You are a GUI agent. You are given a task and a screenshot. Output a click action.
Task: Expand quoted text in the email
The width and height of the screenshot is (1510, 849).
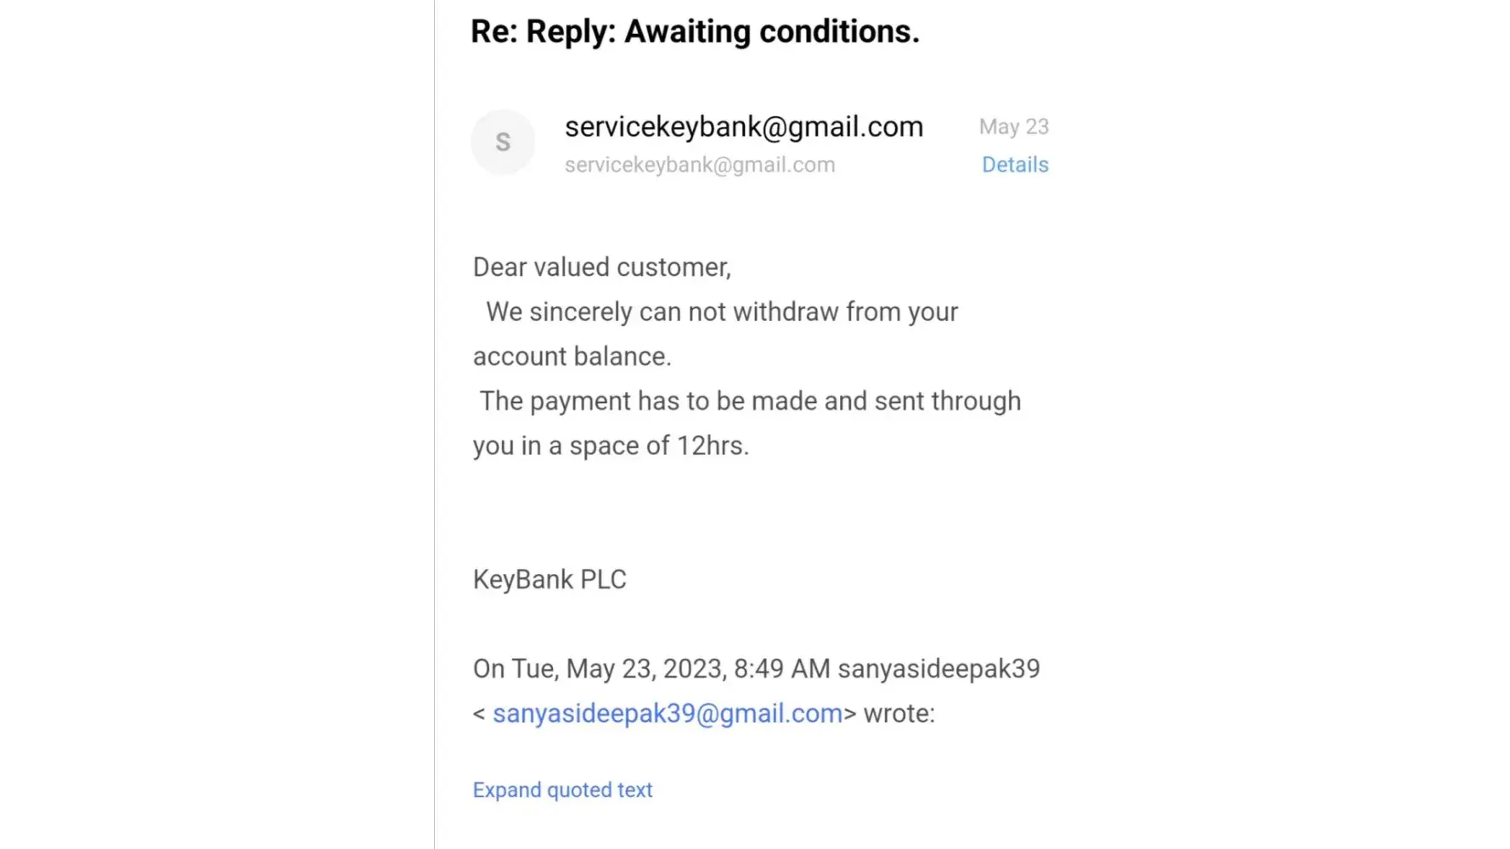click(562, 790)
